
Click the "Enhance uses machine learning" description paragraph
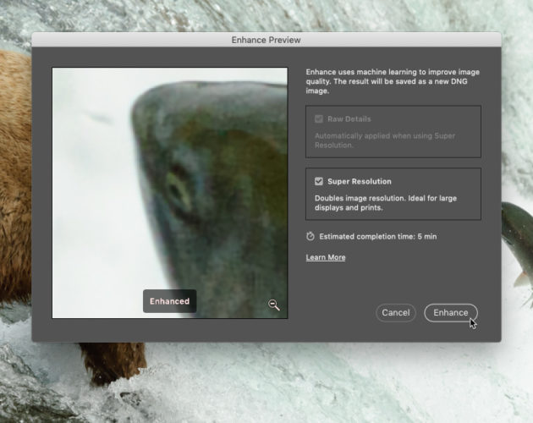pos(393,81)
